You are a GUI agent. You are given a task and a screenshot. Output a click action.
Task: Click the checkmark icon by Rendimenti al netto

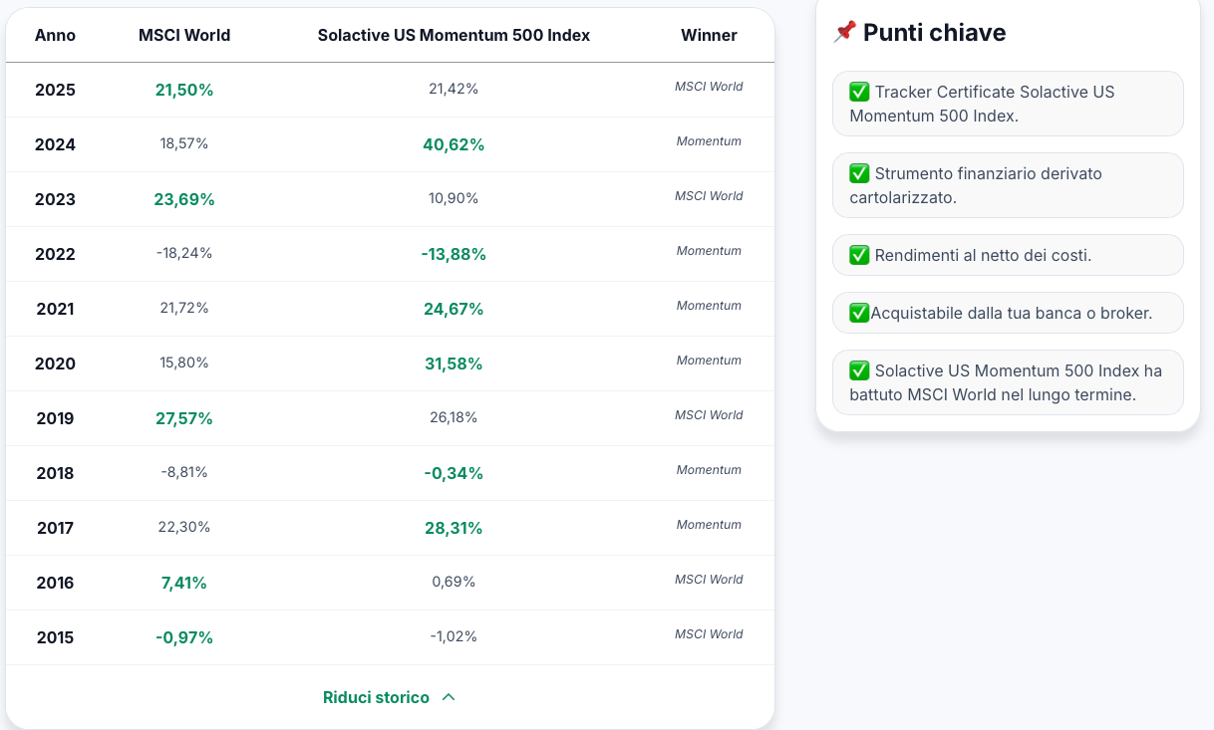(x=859, y=255)
